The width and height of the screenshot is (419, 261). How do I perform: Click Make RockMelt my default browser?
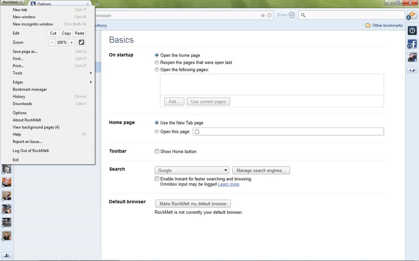pos(193,204)
